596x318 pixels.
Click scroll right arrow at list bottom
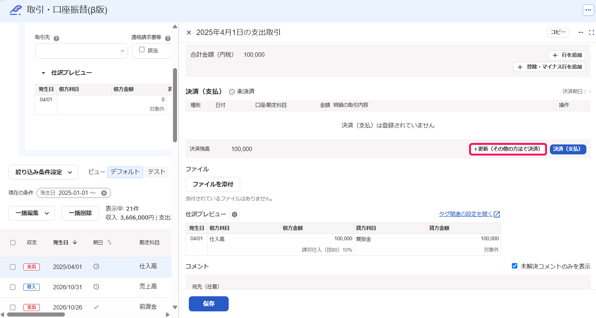[167, 315]
